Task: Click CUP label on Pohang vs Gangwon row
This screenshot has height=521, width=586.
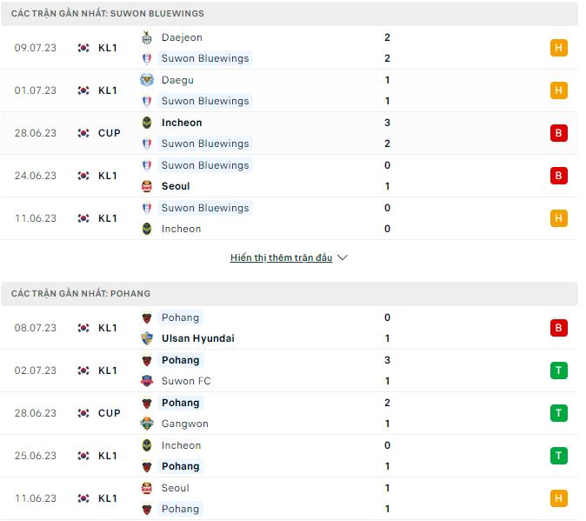Action: [x=110, y=413]
